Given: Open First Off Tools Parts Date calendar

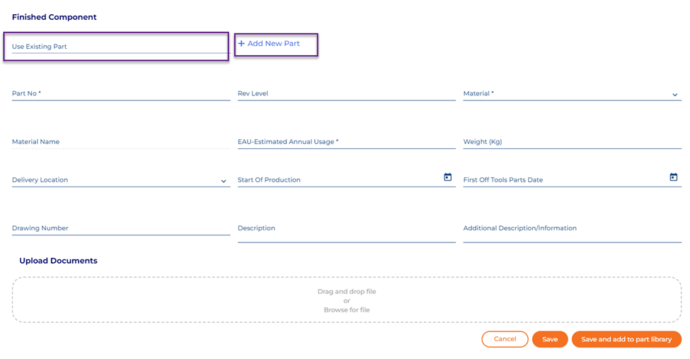Looking at the screenshot, I should 673,177.
